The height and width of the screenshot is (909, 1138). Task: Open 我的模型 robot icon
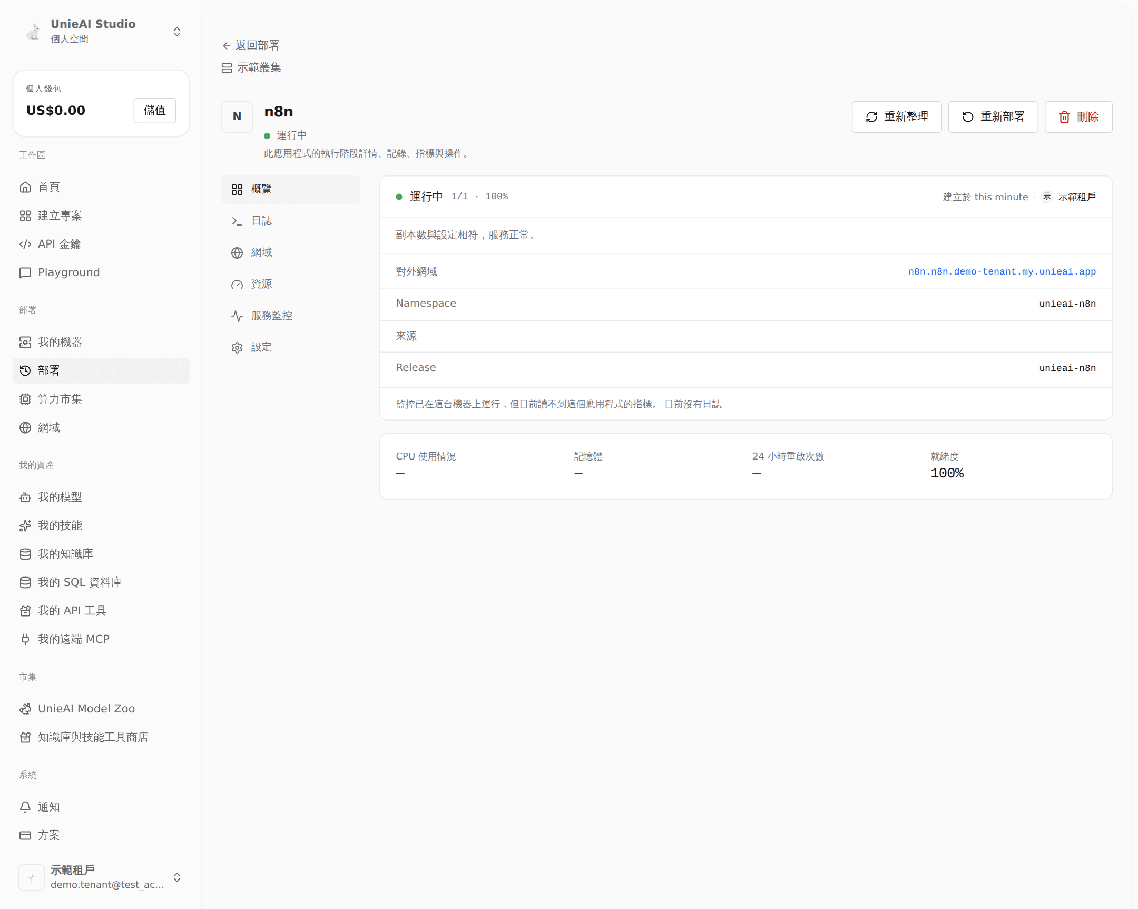coord(25,498)
